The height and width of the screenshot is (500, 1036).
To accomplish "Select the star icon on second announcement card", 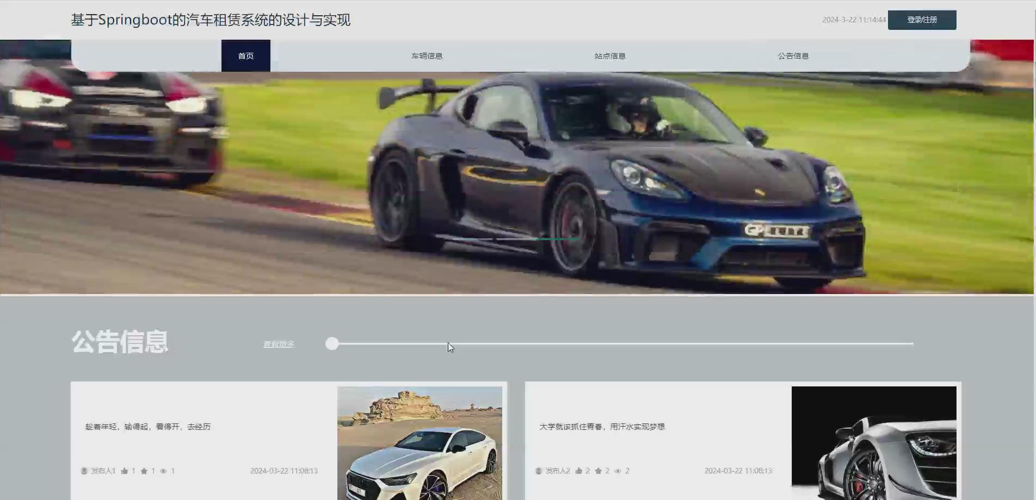I will (599, 471).
